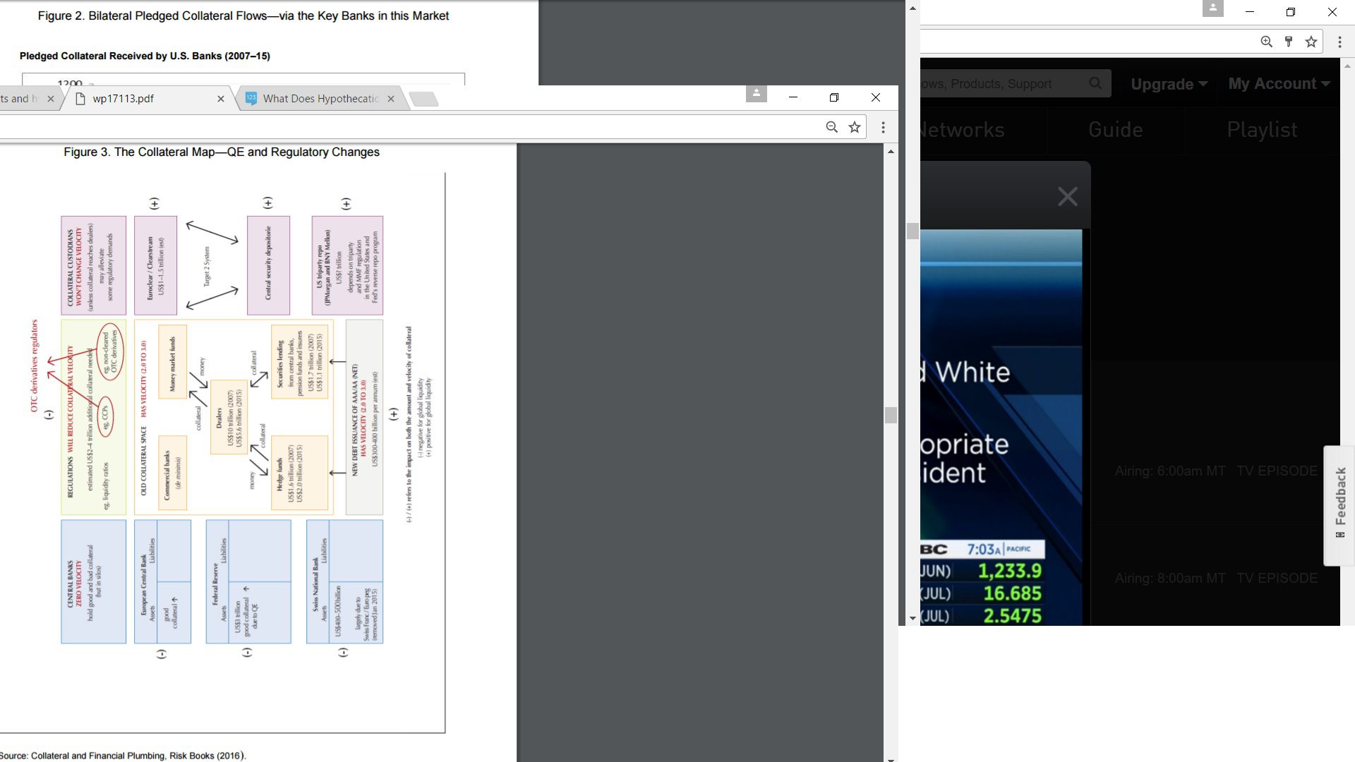Close the video popup with the X
This screenshot has height=762, width=1355.
click(x=1067, y=196)
